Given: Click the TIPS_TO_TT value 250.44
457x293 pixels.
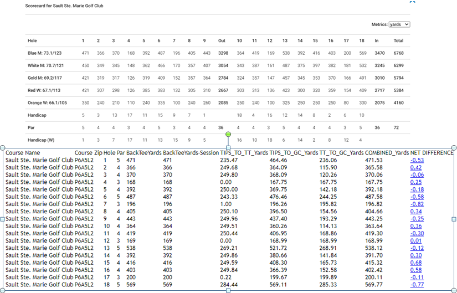Looking at the screenshot, I should tap(229, 233).
